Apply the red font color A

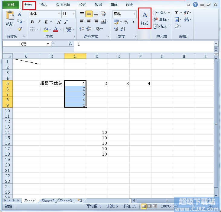coord(56,29)
